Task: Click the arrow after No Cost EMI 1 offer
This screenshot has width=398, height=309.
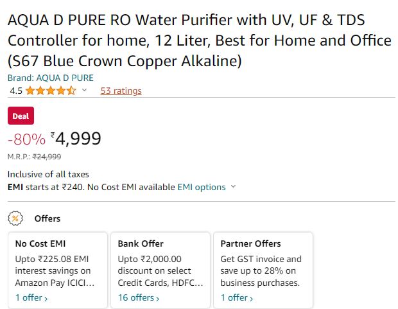Action: coord(46,299)
